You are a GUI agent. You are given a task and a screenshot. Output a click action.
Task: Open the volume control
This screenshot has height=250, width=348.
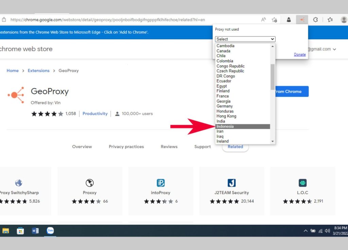pos(327,231)
